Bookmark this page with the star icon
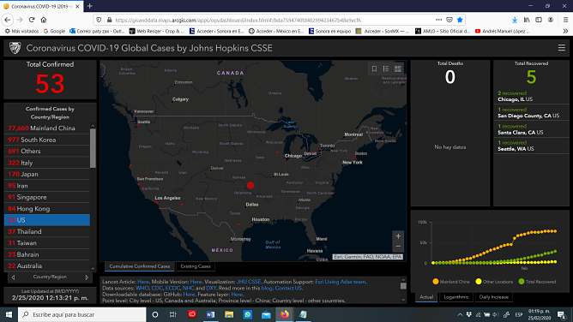This screenshot has height=322, width=573. (x=460, y=20)
